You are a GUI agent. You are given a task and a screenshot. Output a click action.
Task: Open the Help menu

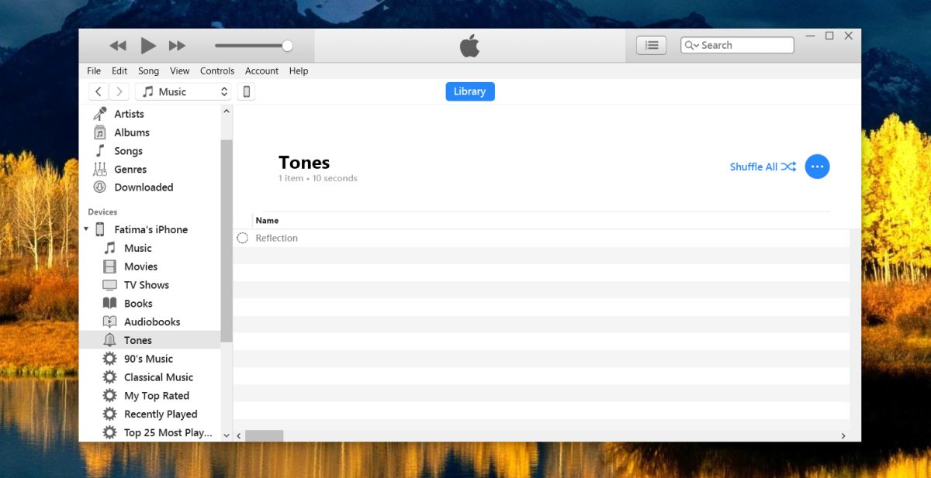(x=299, y=70)
